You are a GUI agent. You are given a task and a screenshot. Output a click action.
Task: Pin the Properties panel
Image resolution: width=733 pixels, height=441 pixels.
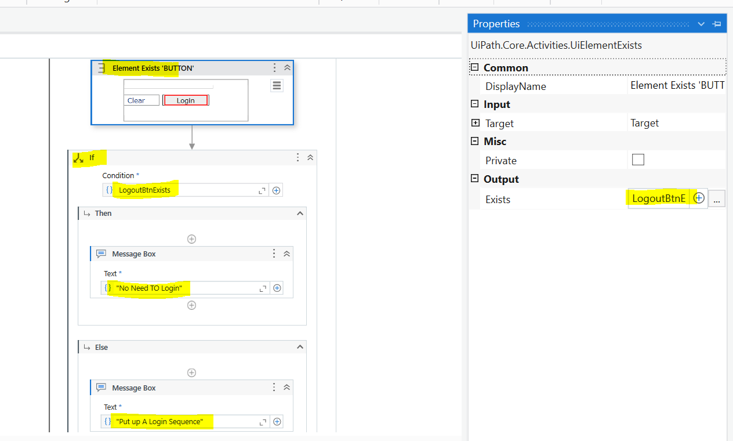pyautogui.click(x=717, y=24)
